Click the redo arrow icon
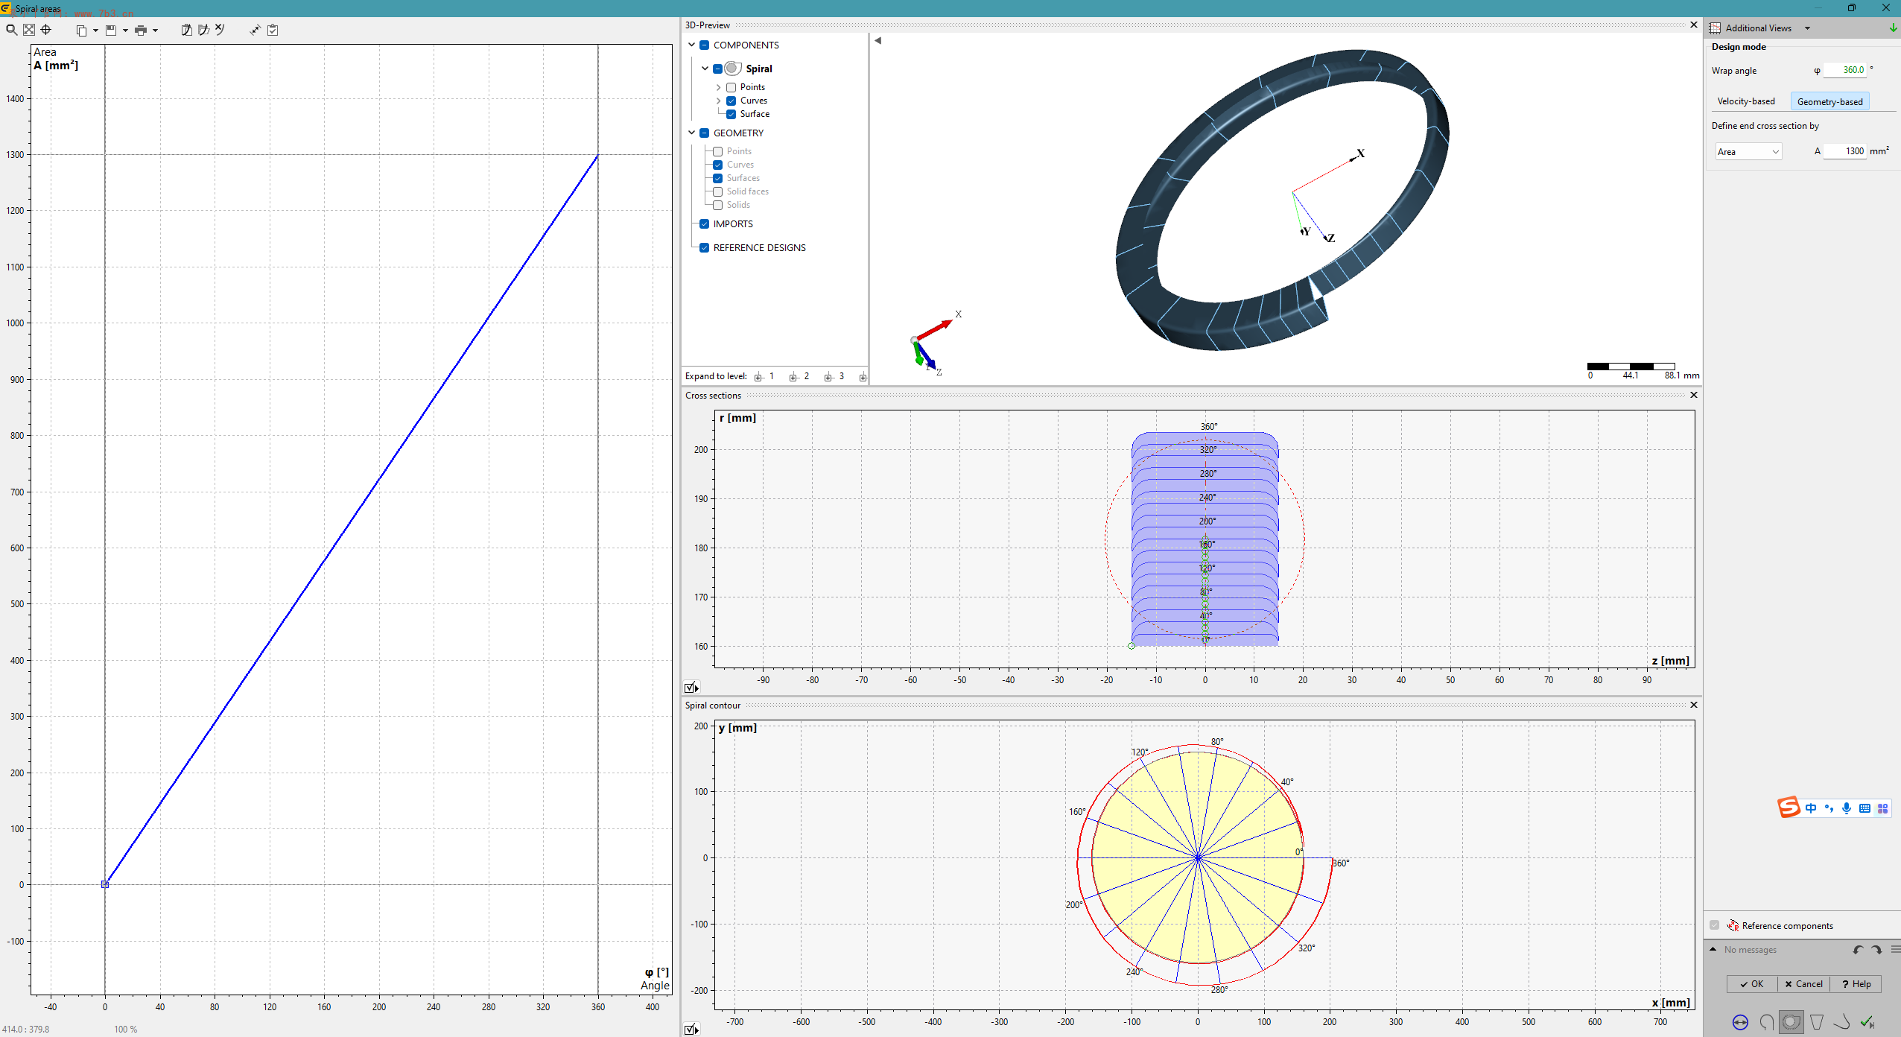Screen dimensions: 1901x1037 (x=1876, y=950)
